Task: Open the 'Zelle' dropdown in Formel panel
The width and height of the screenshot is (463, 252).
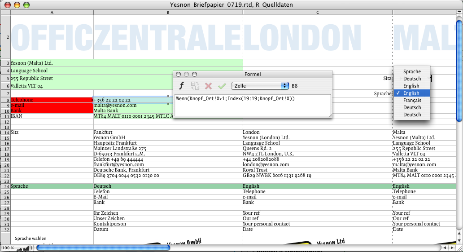Action: tap(260, 86)
